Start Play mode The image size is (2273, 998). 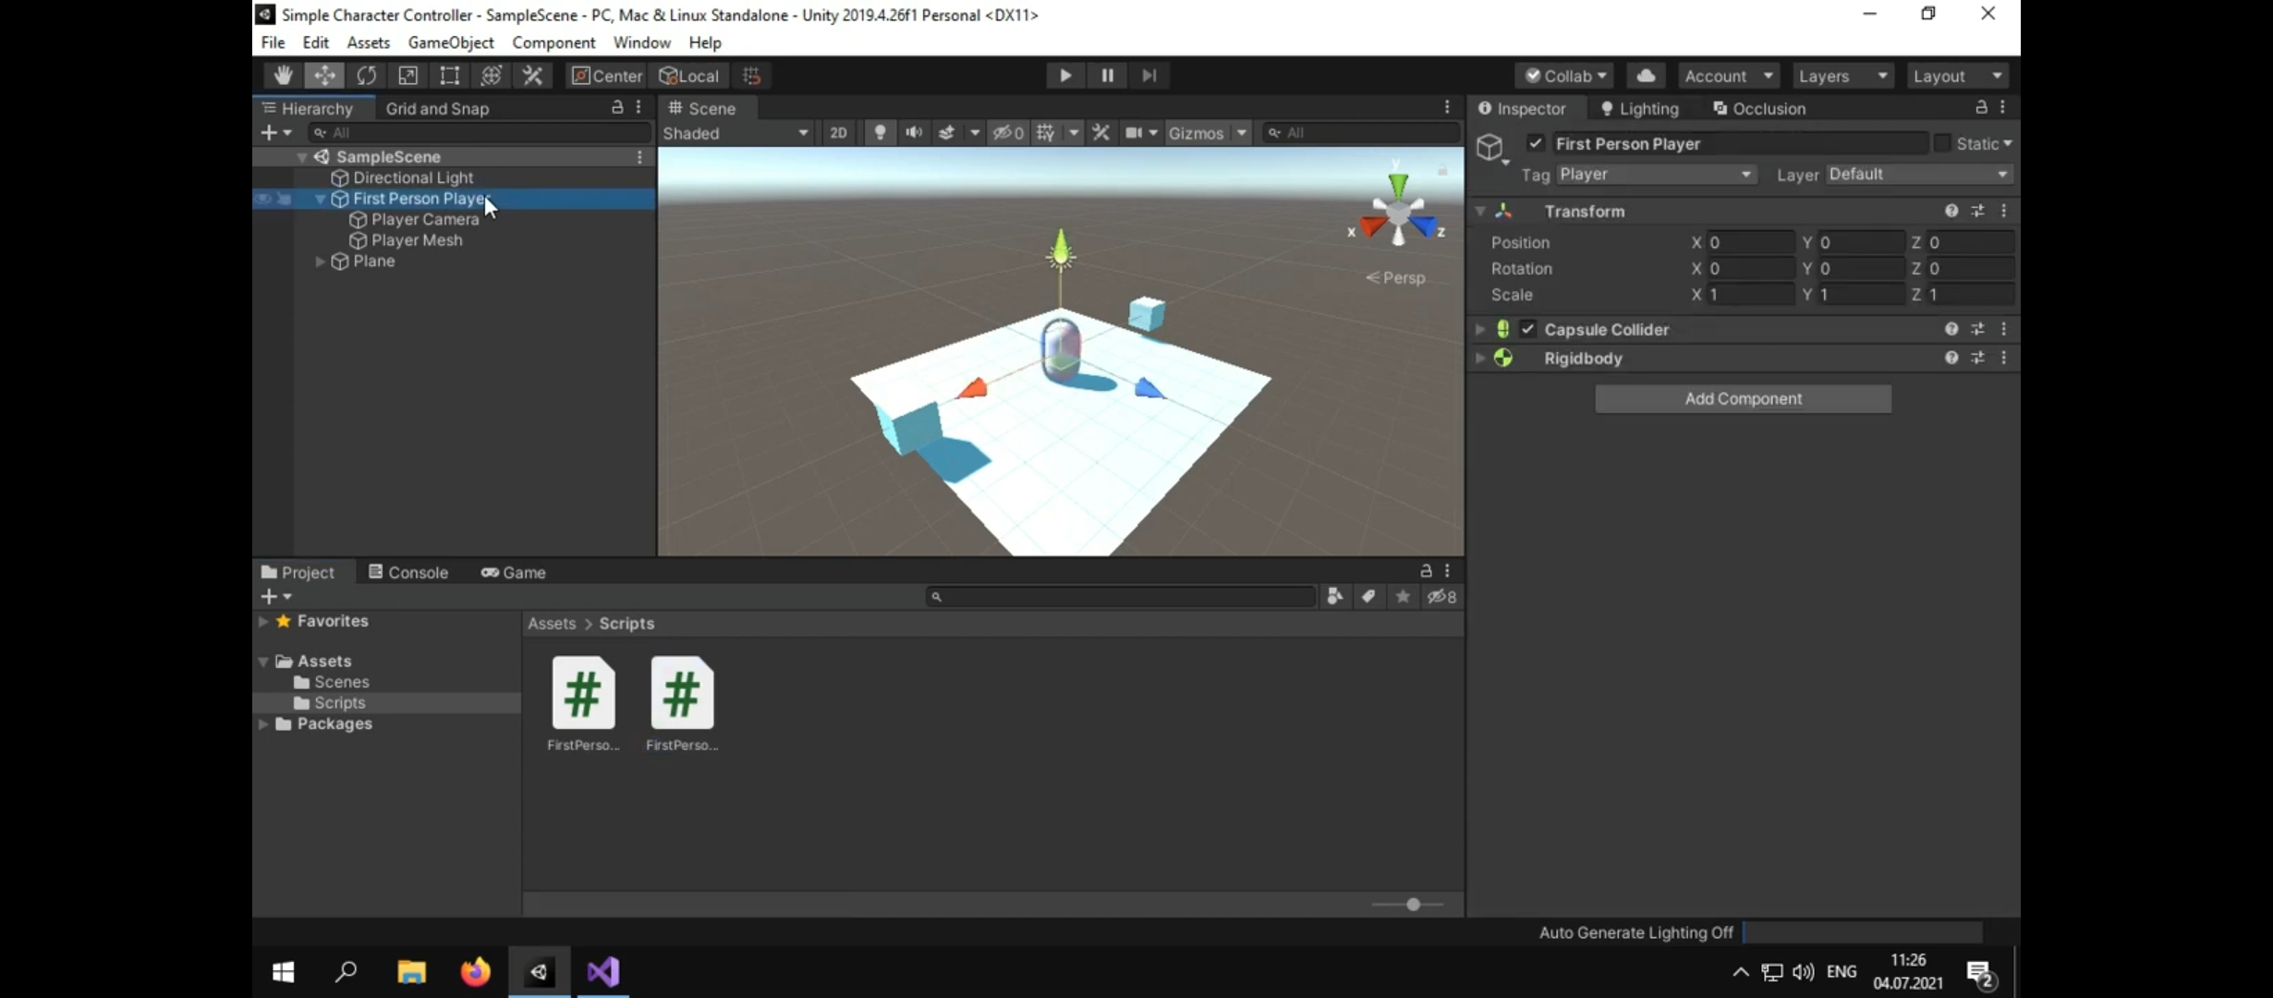1065,76
